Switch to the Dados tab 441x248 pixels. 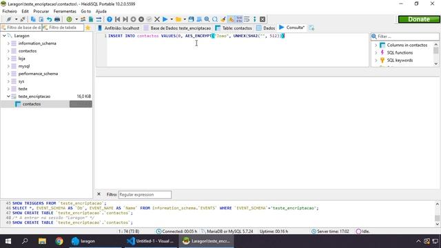[x=266, y=28]
